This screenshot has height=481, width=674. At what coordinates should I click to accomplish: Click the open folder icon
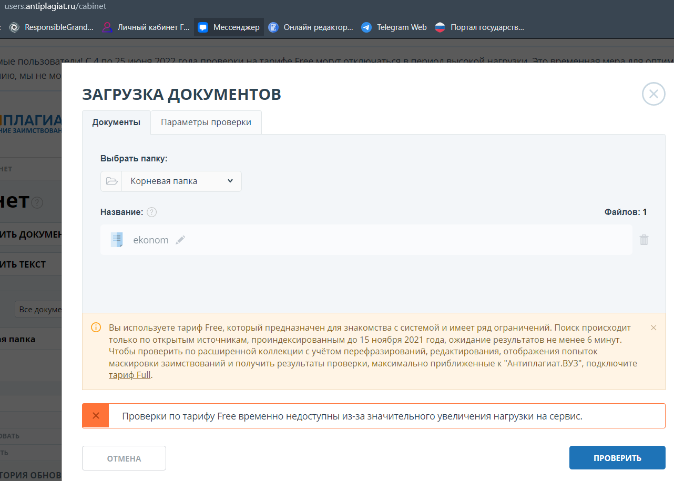pos(111,181)
